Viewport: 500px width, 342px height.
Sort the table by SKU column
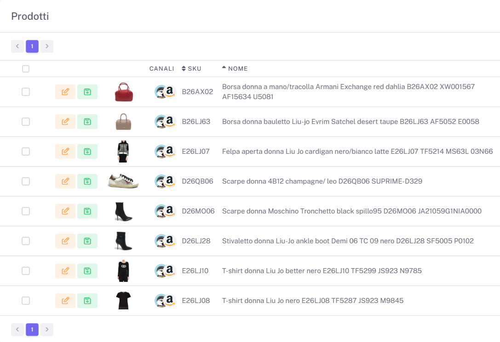coord(191,69)
